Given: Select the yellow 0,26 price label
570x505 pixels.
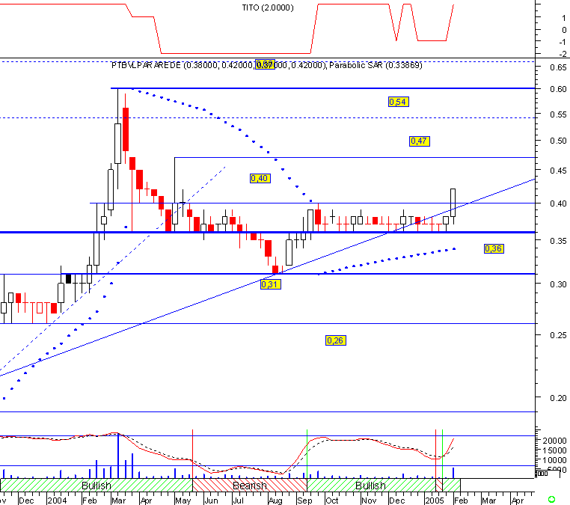Looking at the screenshot, I should 336,340.
